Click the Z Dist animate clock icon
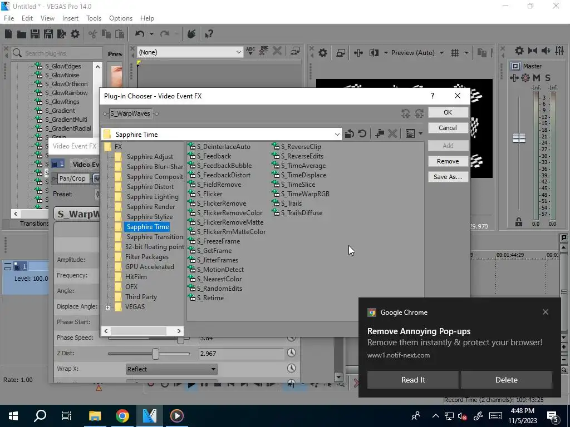 coord(291,353)
